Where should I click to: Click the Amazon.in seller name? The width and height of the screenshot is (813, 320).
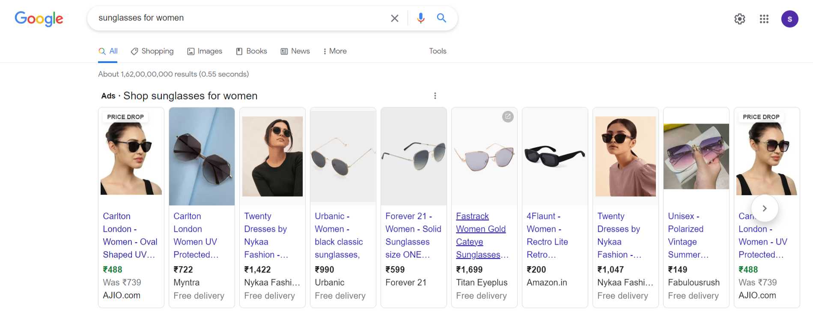547,282
